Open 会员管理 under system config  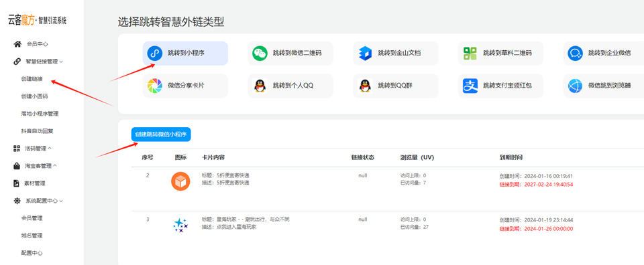[32, 218]
